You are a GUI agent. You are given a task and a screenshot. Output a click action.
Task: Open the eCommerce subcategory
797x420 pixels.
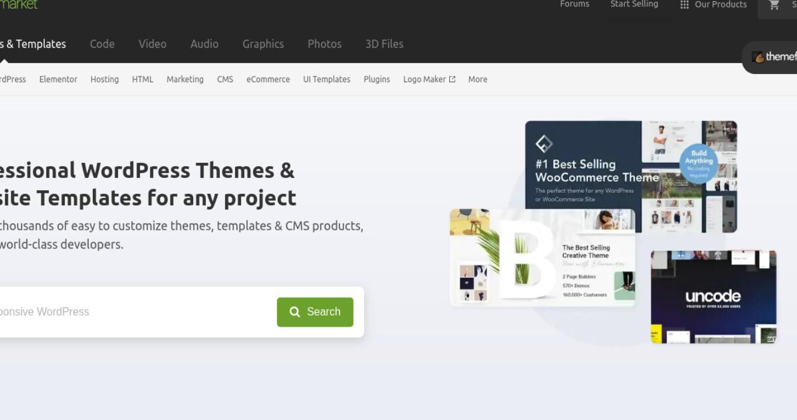(268, 79)
